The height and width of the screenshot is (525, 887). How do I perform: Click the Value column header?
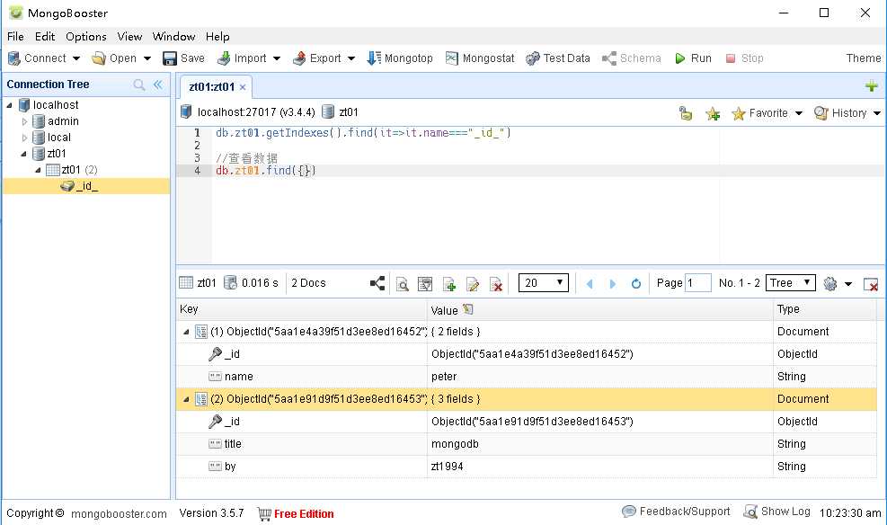click(x=599, y=310)
